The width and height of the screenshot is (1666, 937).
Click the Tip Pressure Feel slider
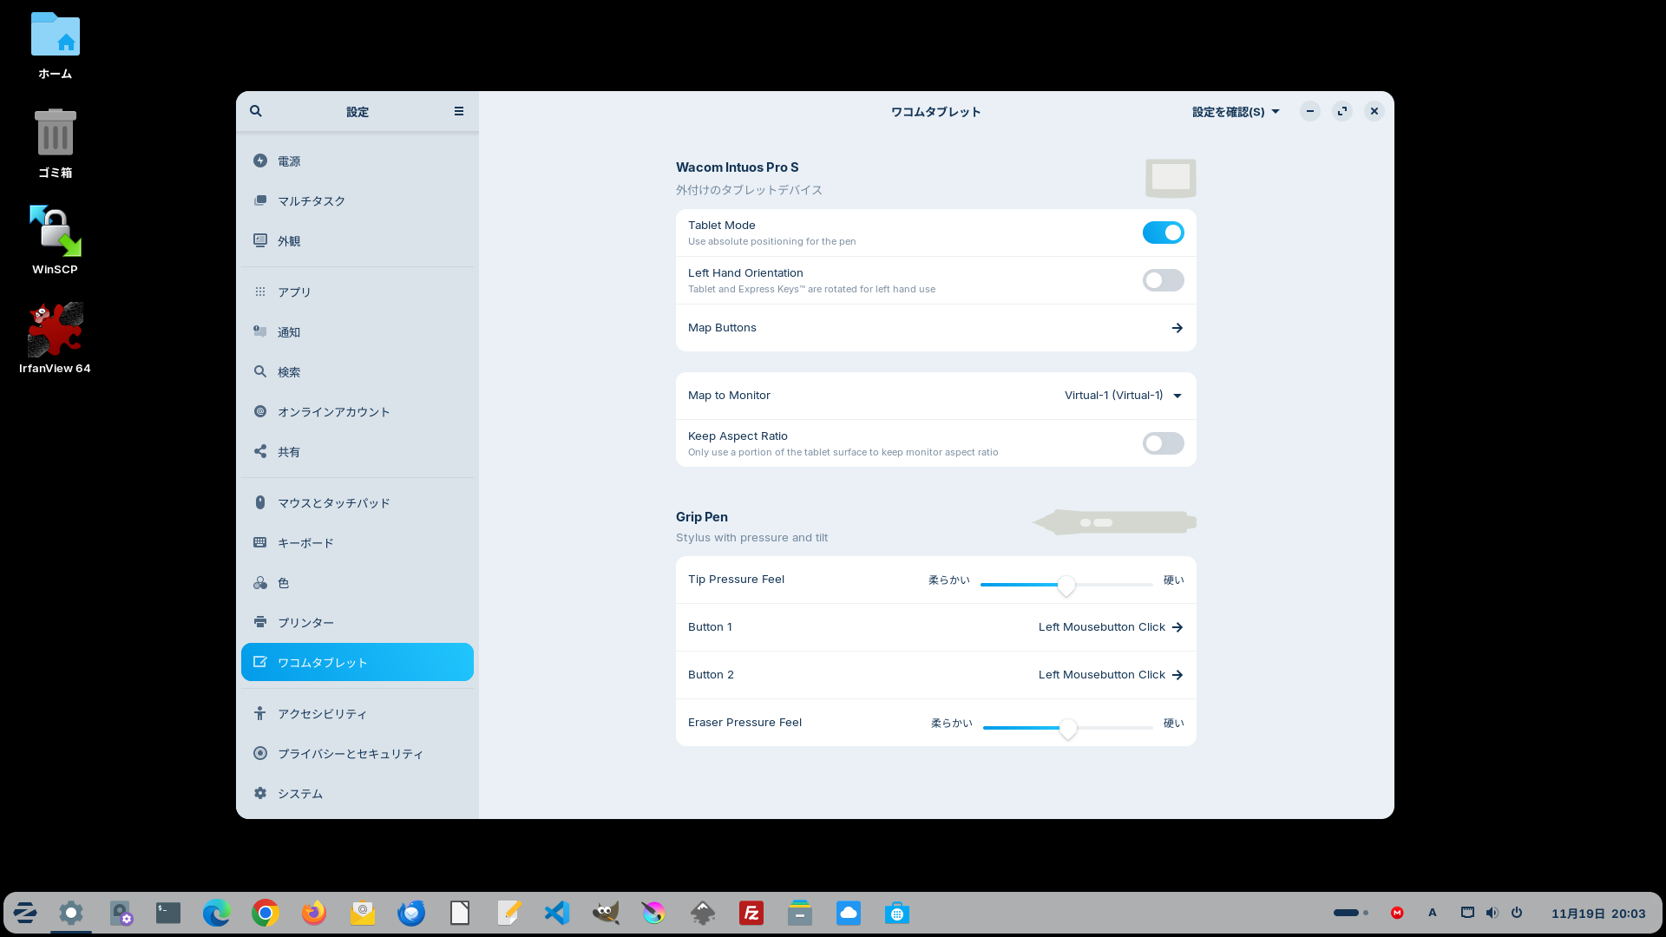pos(1066,585)
